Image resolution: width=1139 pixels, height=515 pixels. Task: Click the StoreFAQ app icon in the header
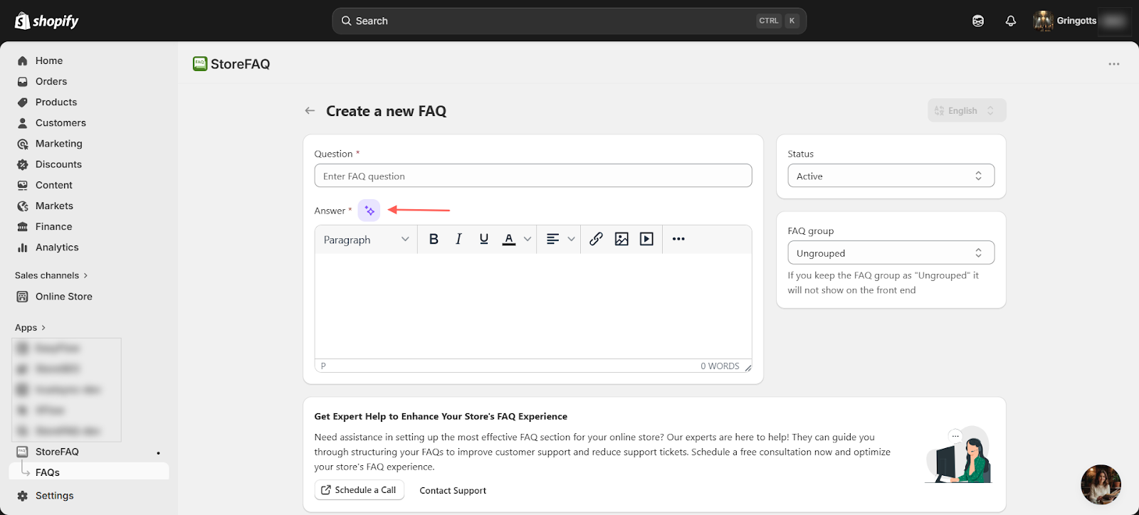(200, 63)
